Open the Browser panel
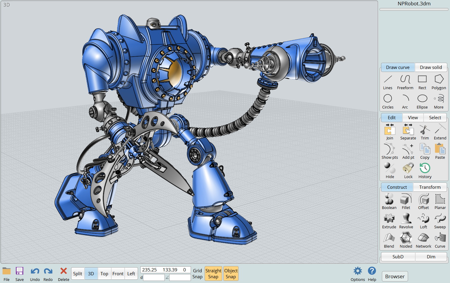Image resolution: width=450 pixels, height=283 pixels. click(x=395, y=276)
